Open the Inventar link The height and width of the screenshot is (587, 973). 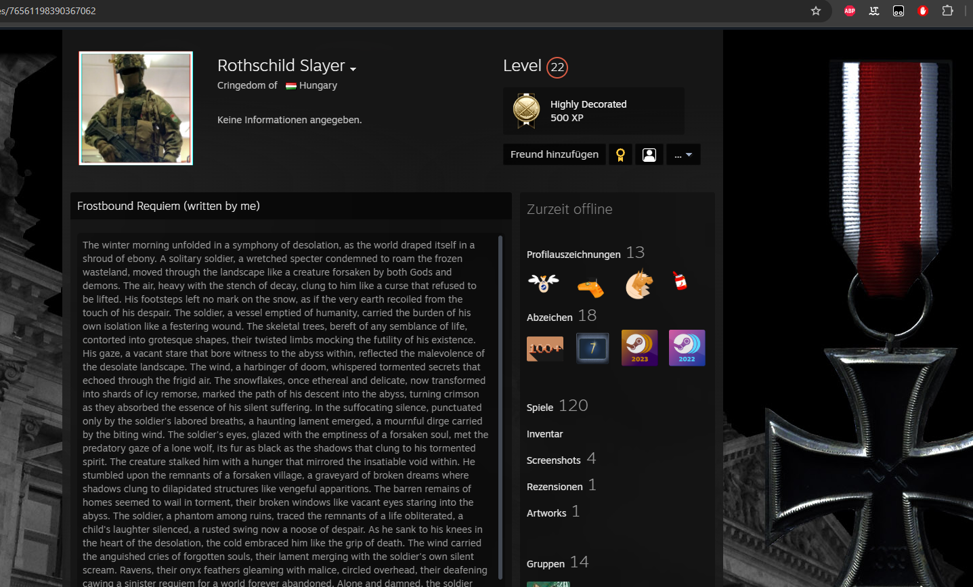(545, 434)
